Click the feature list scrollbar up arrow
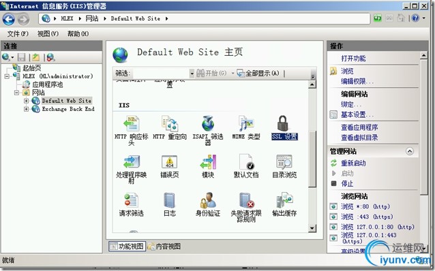Viewport: 435px width, 271px height. (312, 84)
